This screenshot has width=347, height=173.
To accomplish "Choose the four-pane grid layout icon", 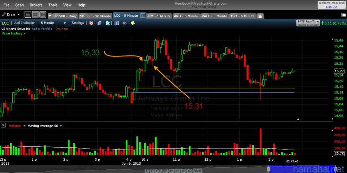I will pos(35,14).
